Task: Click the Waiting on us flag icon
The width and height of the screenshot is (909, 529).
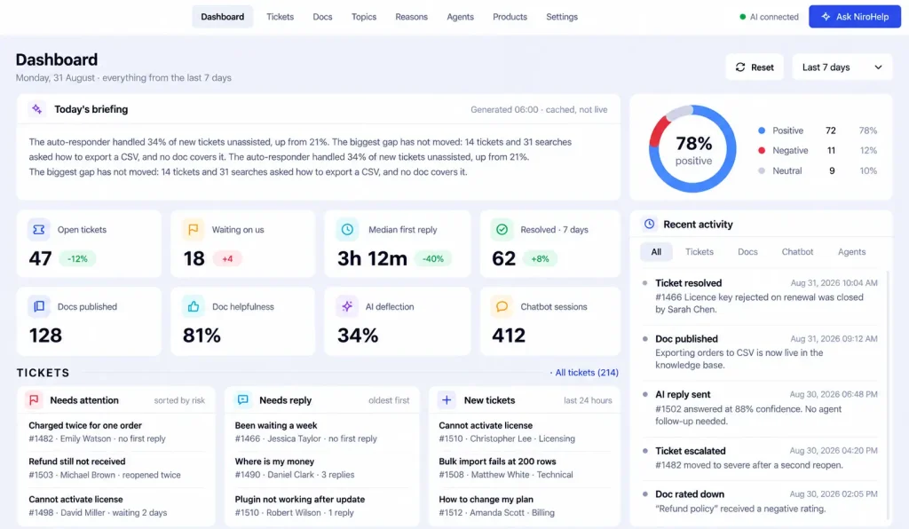Action: tap(193, 230)
